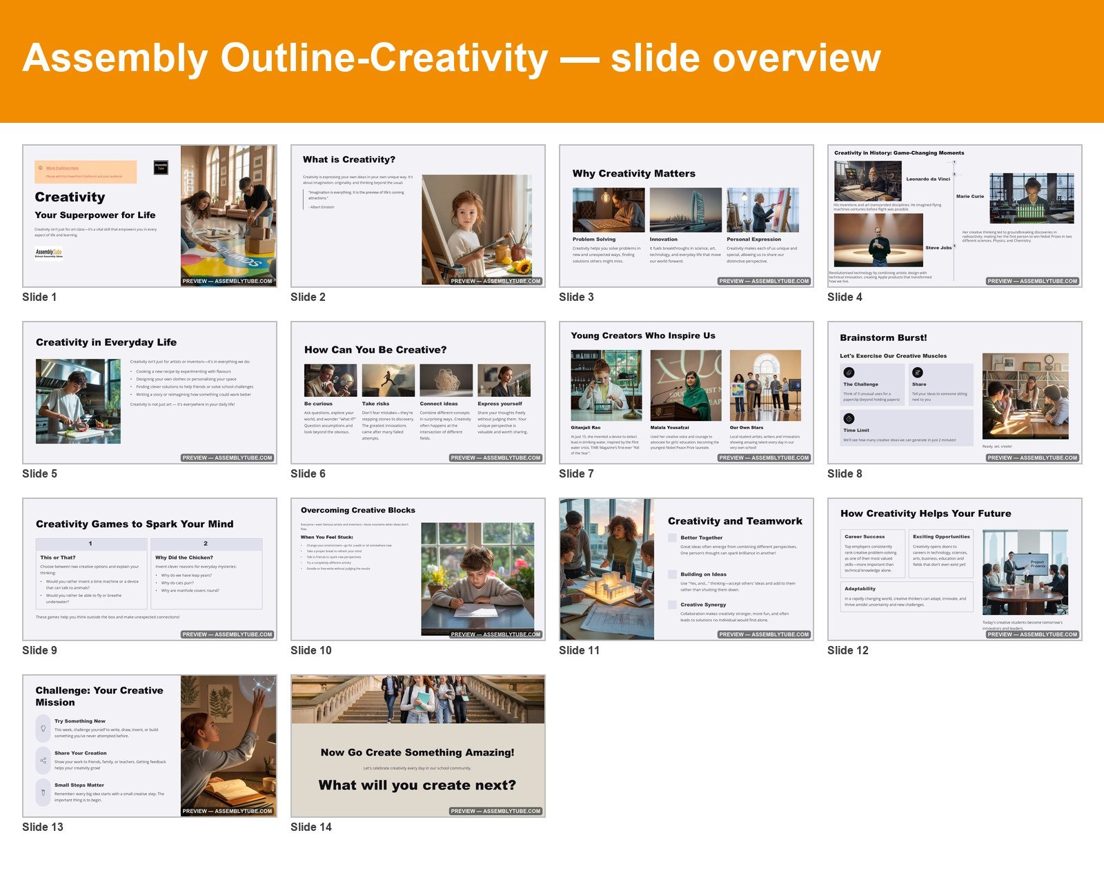Click the "Slide 8" label

click(x=845, y=473)
